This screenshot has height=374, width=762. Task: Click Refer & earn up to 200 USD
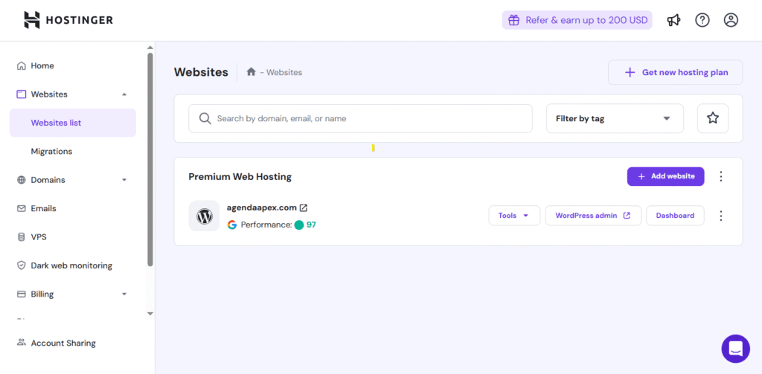pyautogui.click(x=577, y=20)
